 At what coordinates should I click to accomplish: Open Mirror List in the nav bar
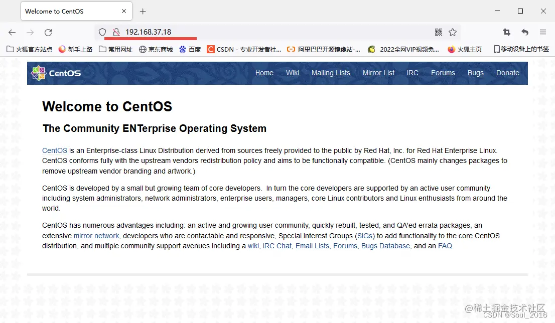[378, 73]
